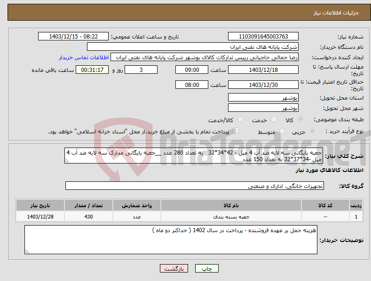The image size is (371, 281).
Task: Click the need date cell 1403/12/28
Action: [x=40, y=217]
